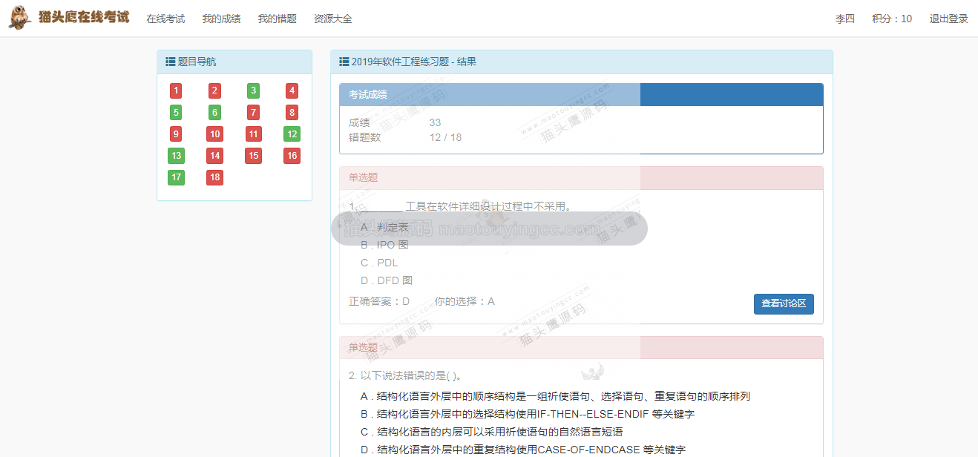
Task: Click the 题目导航 panel title
Action: pos(197,62)
